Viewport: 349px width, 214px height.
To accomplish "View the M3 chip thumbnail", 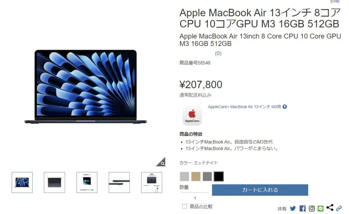I will [x=87, y=182].
